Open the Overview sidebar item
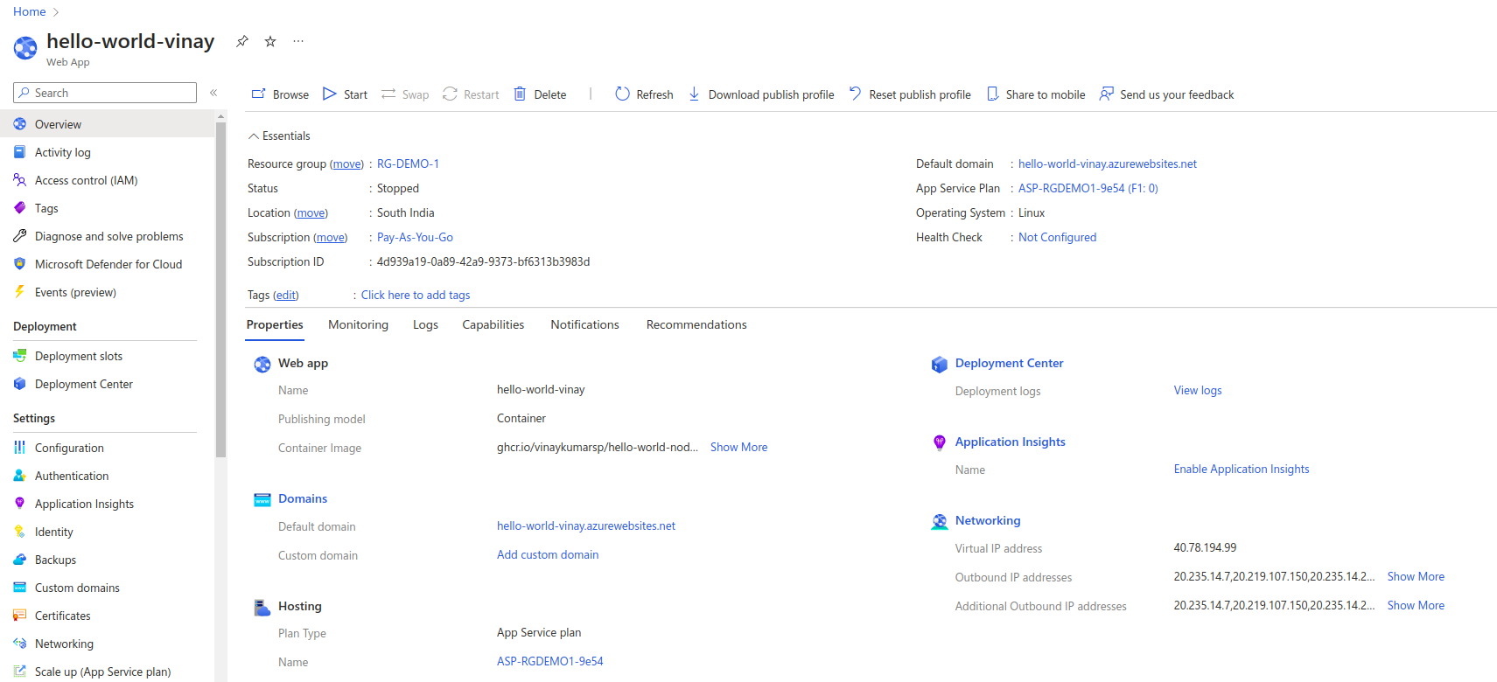The height and width of the screenshot is (682, 1497). coord(107,124)
